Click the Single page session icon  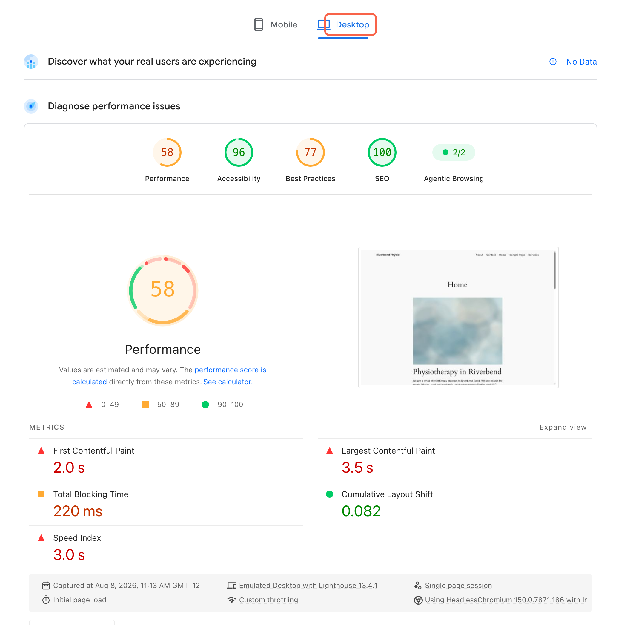418,585
